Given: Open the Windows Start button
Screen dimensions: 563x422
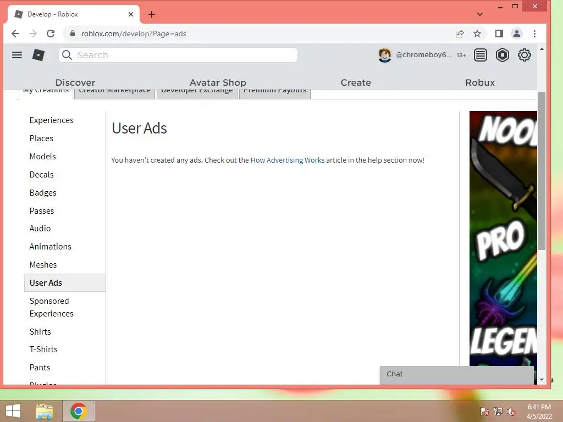Looking at the screenshot, I should (x=13, y=411).
